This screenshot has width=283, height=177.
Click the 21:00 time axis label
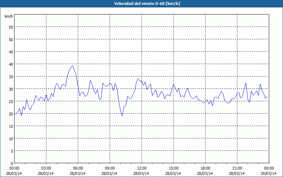[237, 169]
